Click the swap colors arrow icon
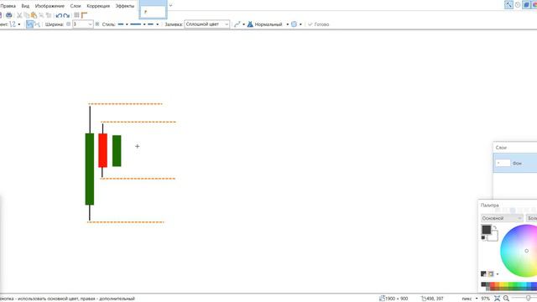537x302 pixels. (495, 227)
